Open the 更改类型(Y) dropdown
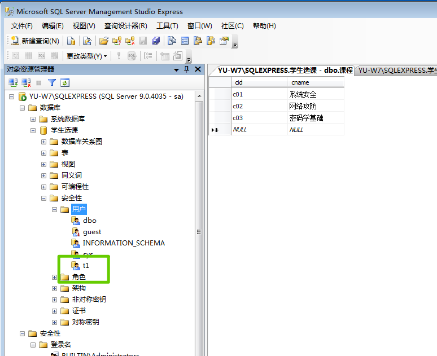The height and width of the screenshot is (356, 437). tap(87, 56)
